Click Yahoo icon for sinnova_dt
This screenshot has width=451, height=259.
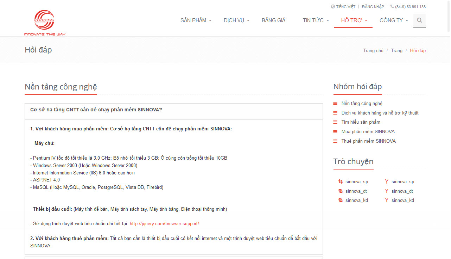[387, 191]
